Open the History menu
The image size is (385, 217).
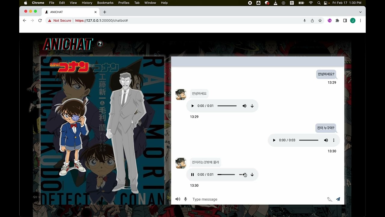point(87,3)
